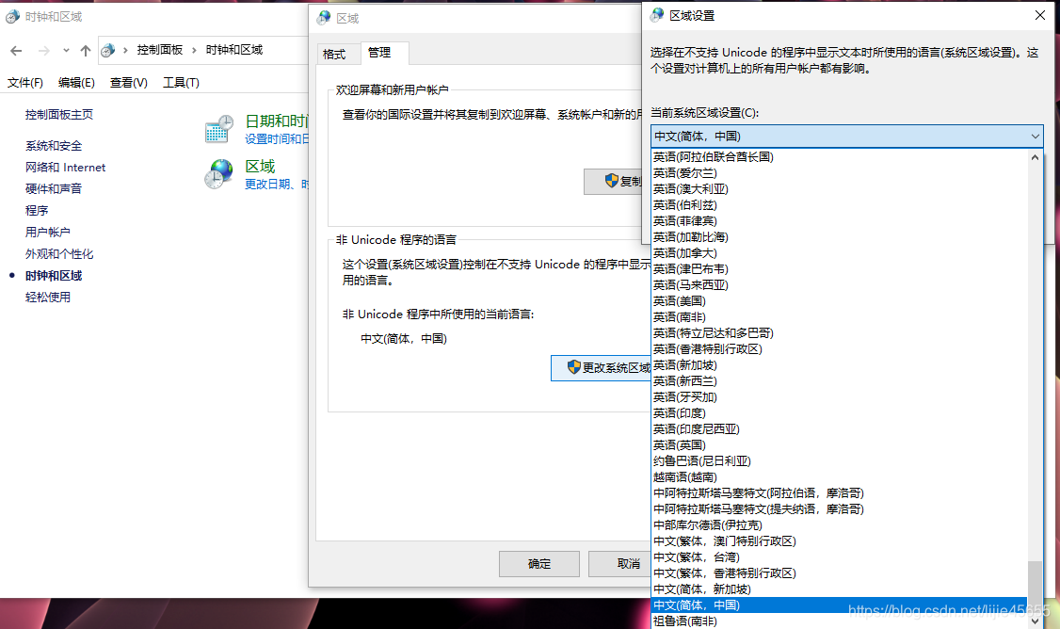Open the 日期和时间 heading link
Viewport: 1060px width, 629px height.
276,121
